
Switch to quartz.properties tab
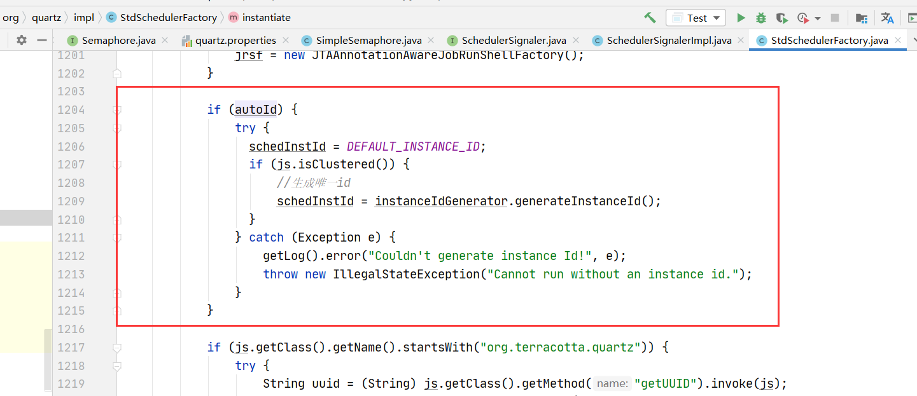235,41
